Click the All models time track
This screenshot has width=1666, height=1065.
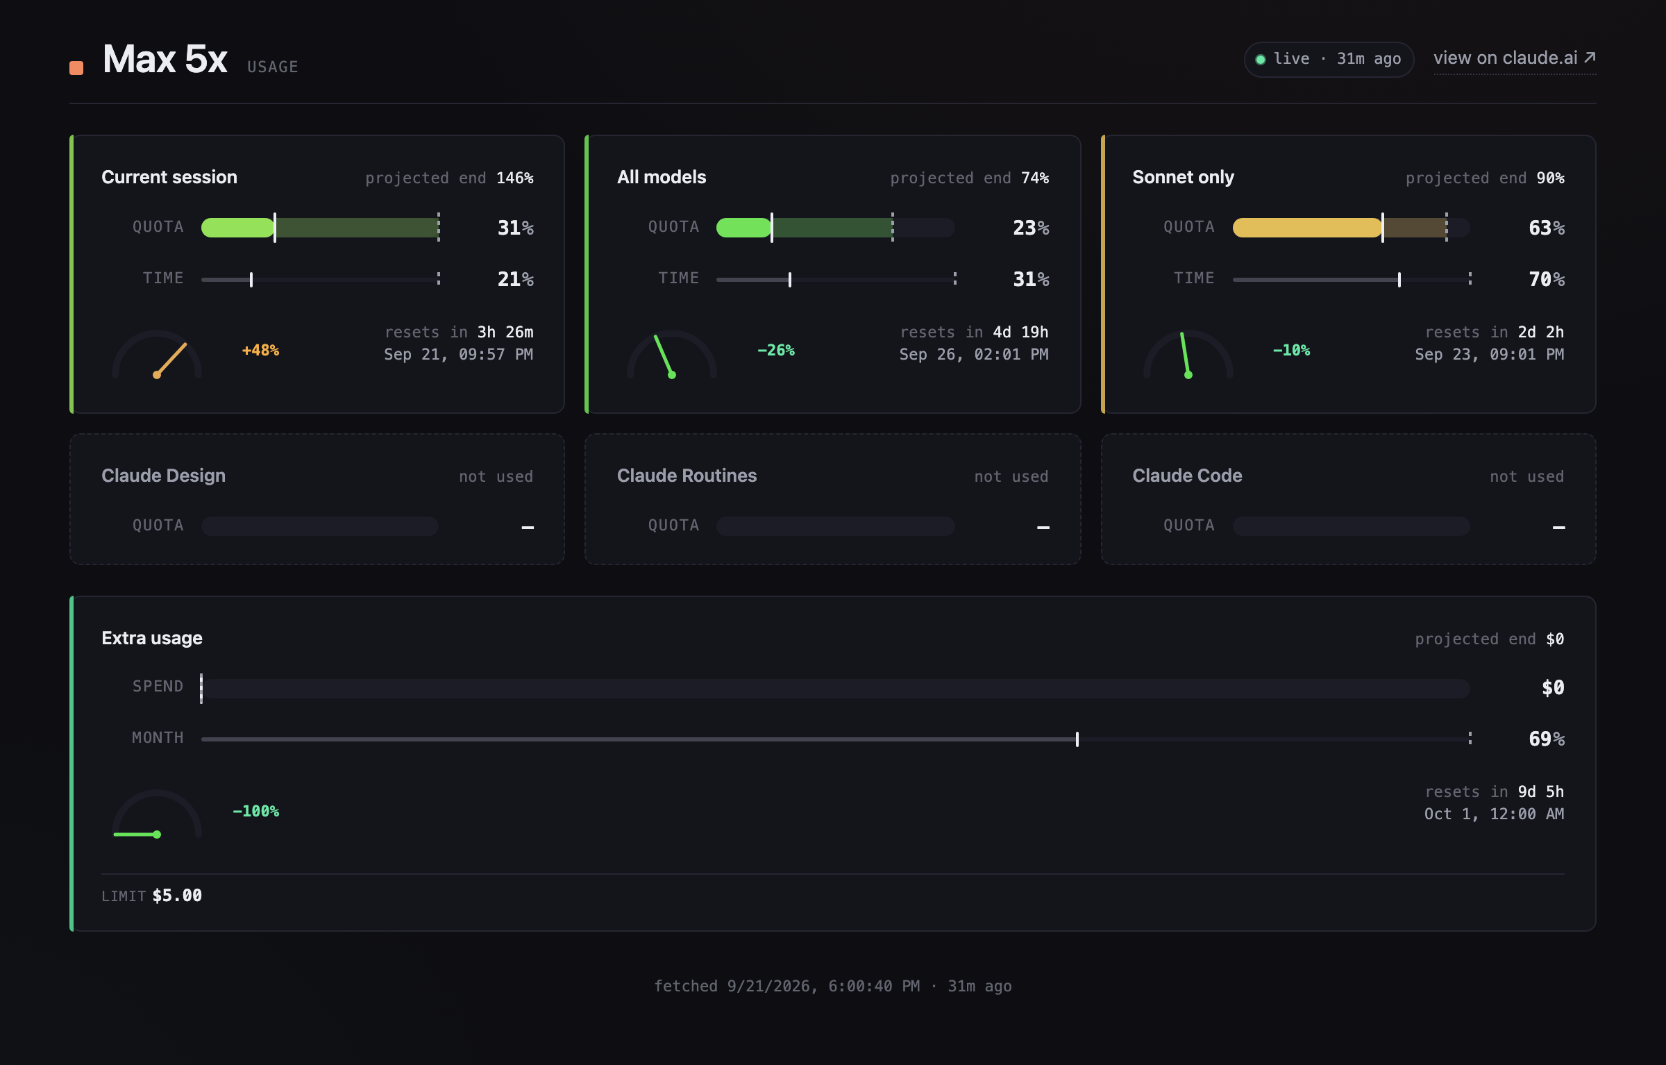click(x=836, y=279)
